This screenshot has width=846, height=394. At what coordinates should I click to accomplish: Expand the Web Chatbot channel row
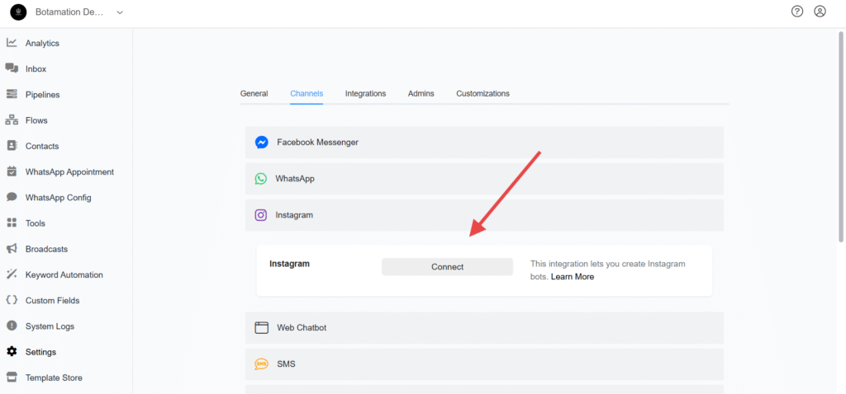(484, 327)
